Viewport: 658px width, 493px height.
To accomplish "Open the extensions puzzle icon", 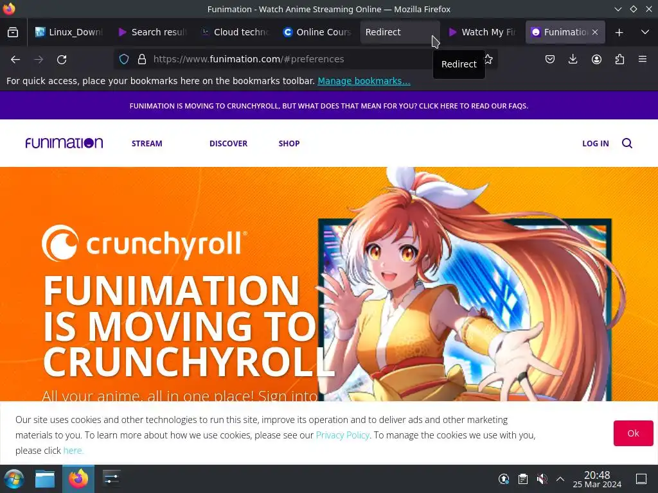I will 619,59.
